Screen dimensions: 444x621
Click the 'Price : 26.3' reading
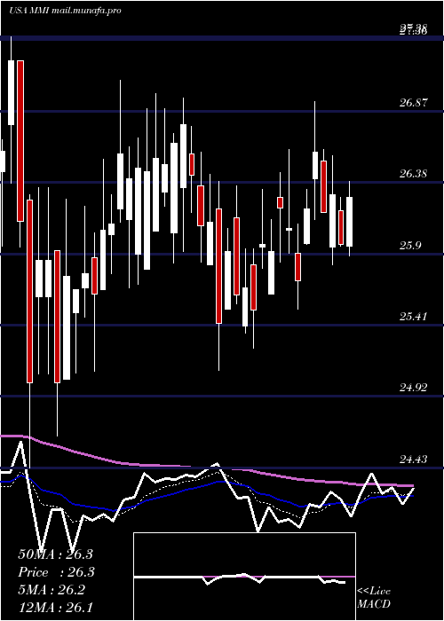(57, 572)
